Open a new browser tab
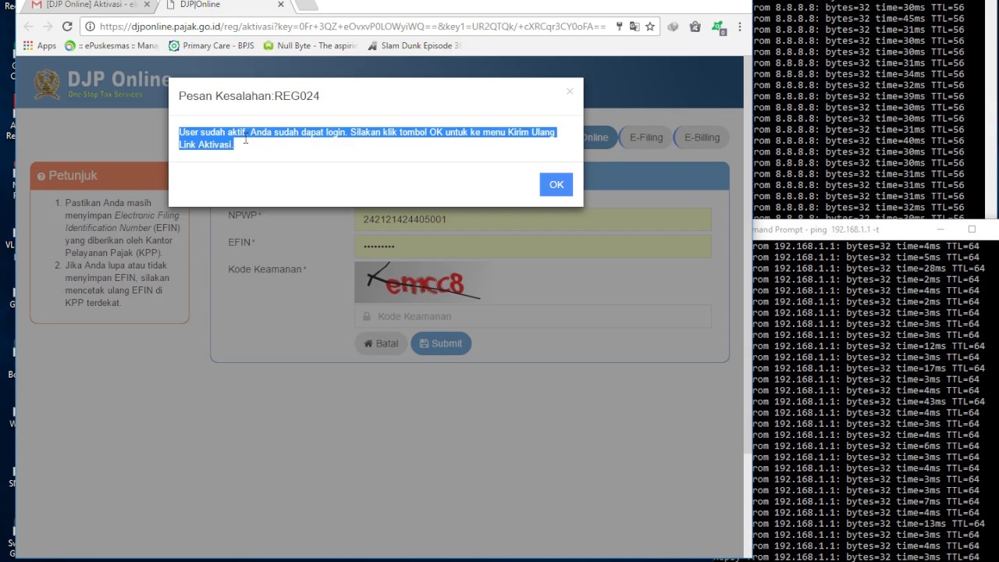 coord(307,5)
